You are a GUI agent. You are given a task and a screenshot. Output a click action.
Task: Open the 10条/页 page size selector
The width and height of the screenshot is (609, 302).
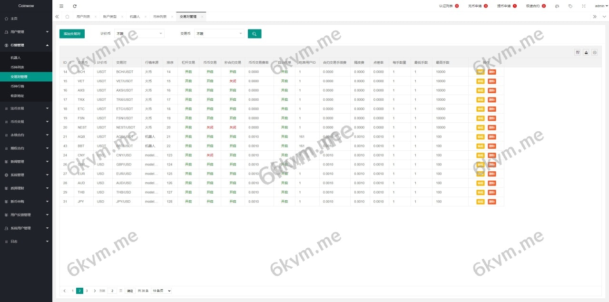(x=161, y=291)
